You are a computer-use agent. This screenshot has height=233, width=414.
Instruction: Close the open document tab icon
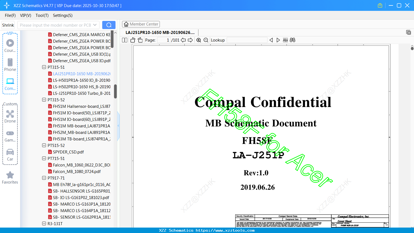coord(409,32)
